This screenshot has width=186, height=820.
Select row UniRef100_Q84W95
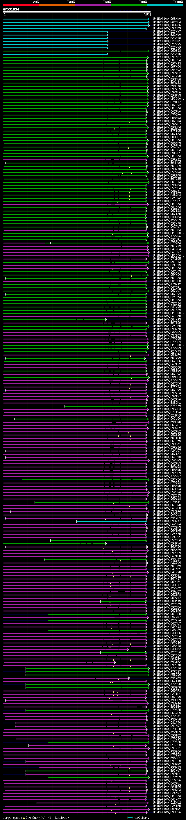[x=167, y=319]
